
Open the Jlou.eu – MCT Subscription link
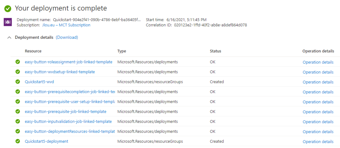(x=66, y=25)
